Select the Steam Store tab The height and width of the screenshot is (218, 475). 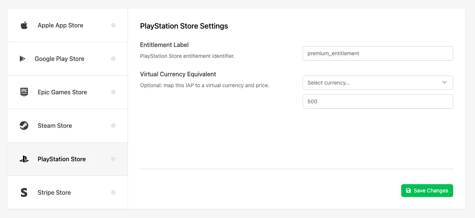[68, 126]
